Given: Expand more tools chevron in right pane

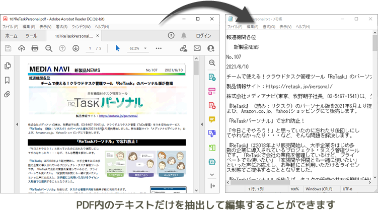Looking at the screenshot, I should (212, 175).
